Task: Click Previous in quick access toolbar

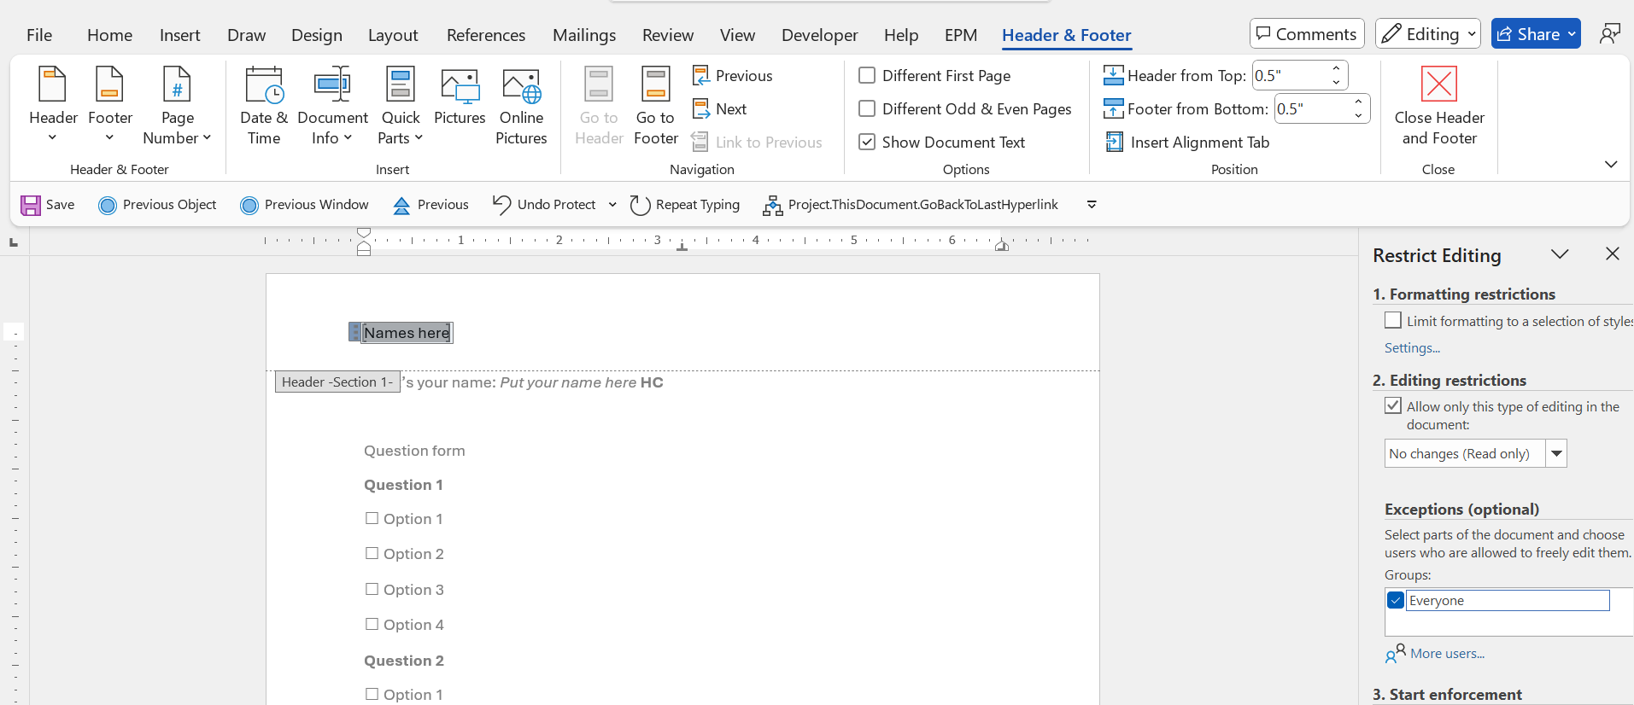Action: point(431,205)
